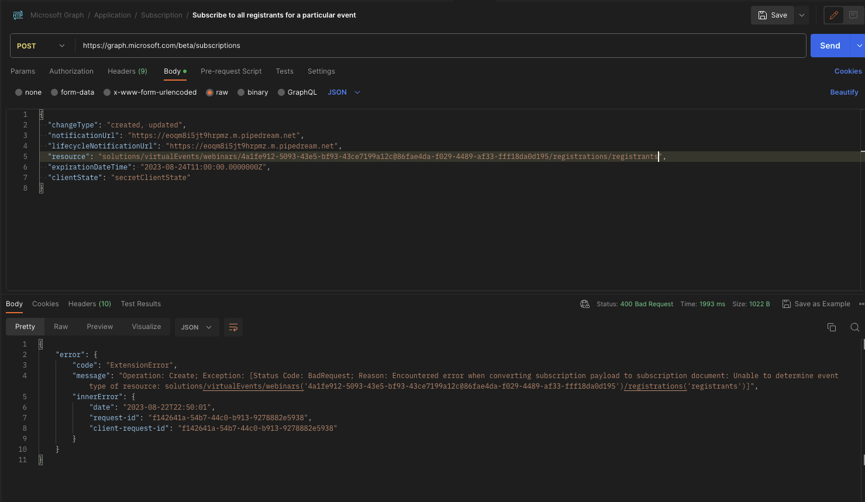This screenshot has height=502, width=865.
Task: Switch response view to Raw
Action: coord(61,327)
